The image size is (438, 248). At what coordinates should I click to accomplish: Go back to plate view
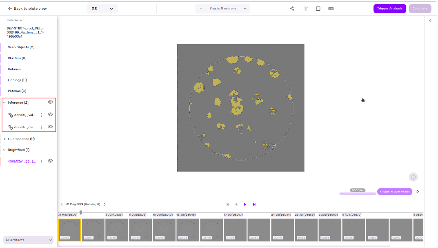tap(27, 9)
